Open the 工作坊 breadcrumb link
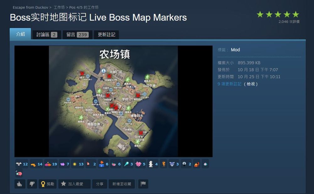This screenshot has width=314, height=194. click(59, 8)
